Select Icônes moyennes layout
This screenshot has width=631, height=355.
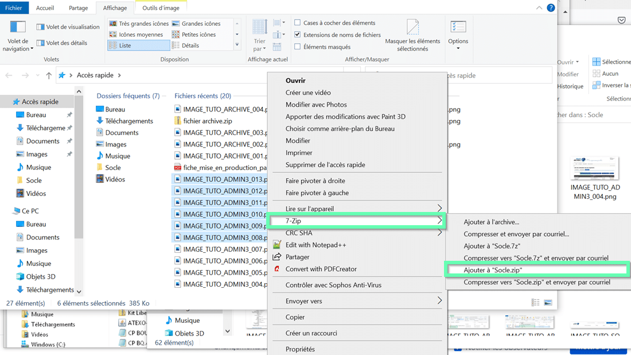tap(136, 34)
